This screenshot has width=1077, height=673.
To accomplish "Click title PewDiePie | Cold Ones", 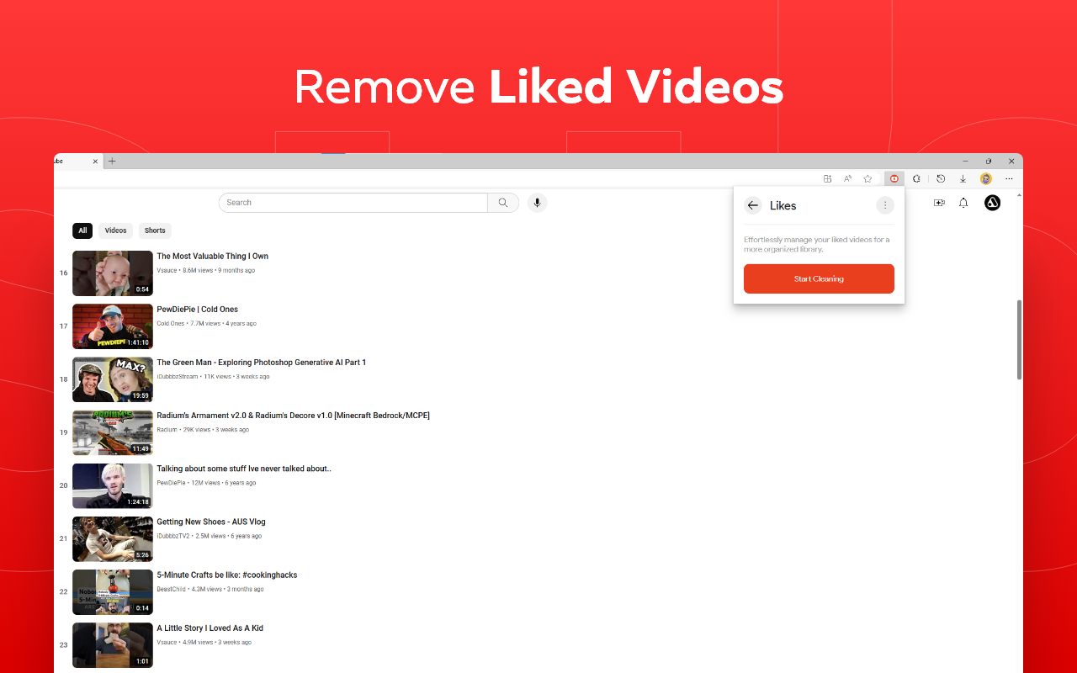I will 198,310.
